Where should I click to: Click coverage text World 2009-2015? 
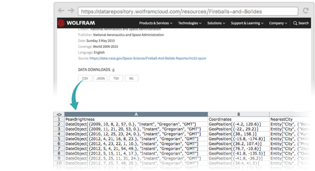106,46
